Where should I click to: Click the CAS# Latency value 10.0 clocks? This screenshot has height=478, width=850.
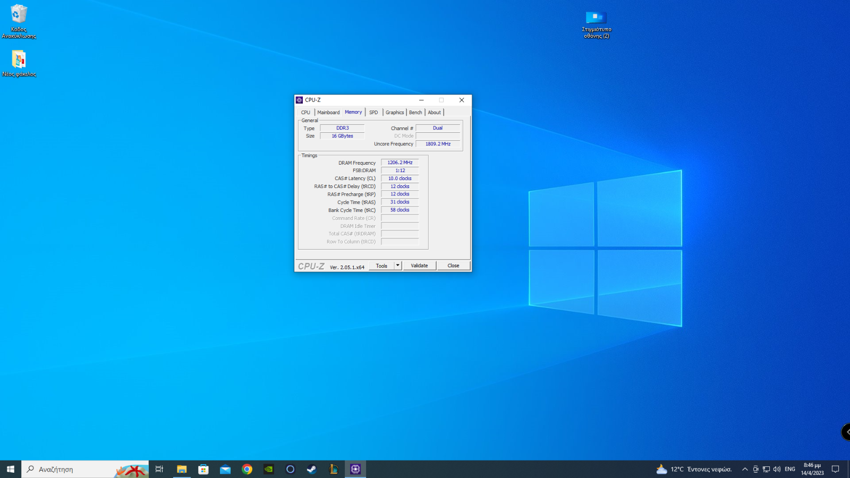click(400, 178)
